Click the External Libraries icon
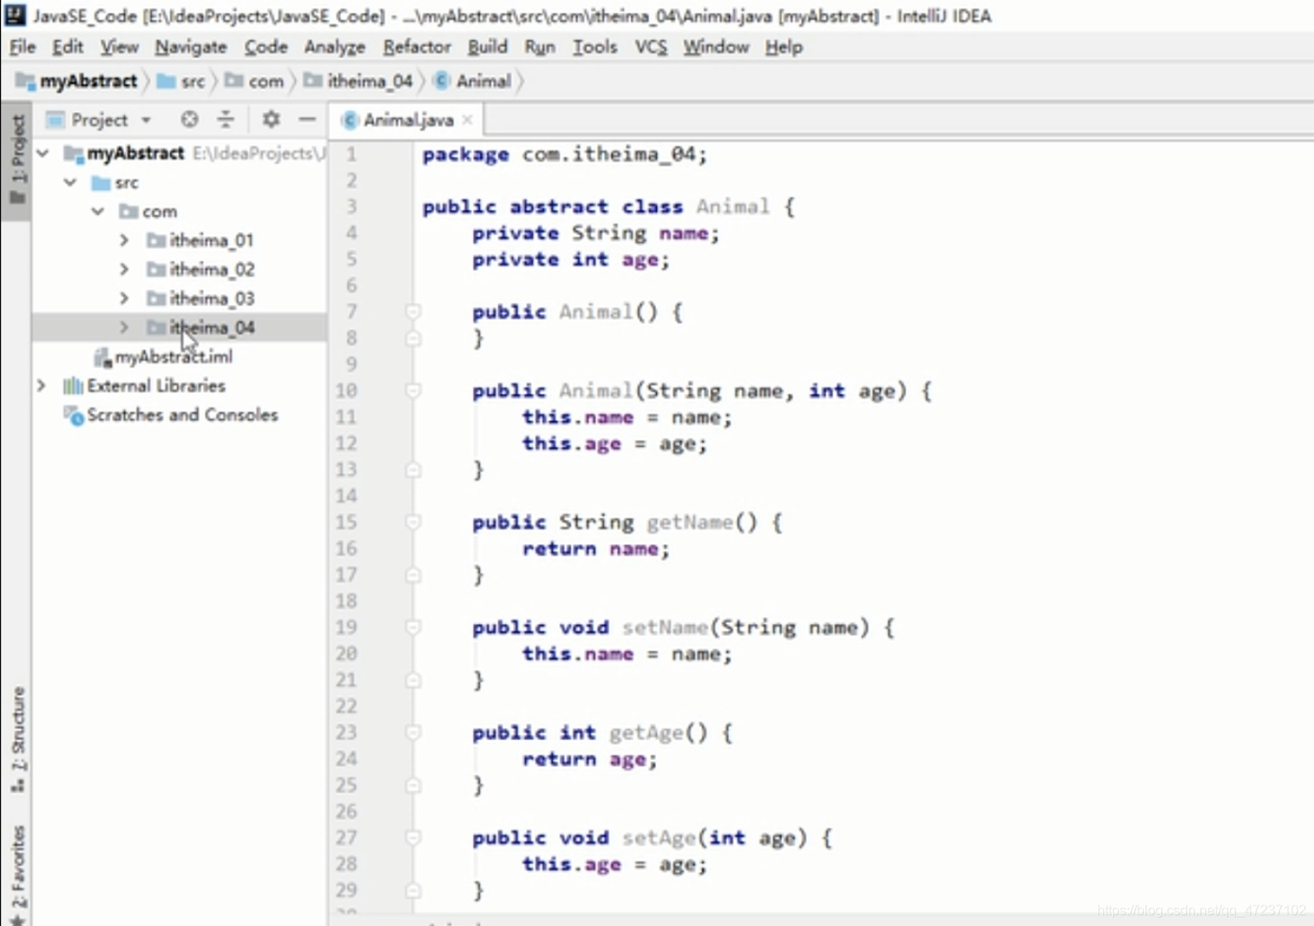Image resolution: width=1314 pixels, height=926 pixels. [73, 386]
